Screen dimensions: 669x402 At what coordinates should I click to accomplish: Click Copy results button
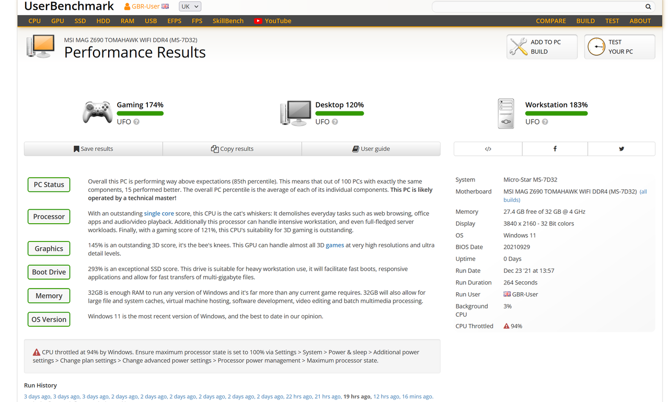232,149
